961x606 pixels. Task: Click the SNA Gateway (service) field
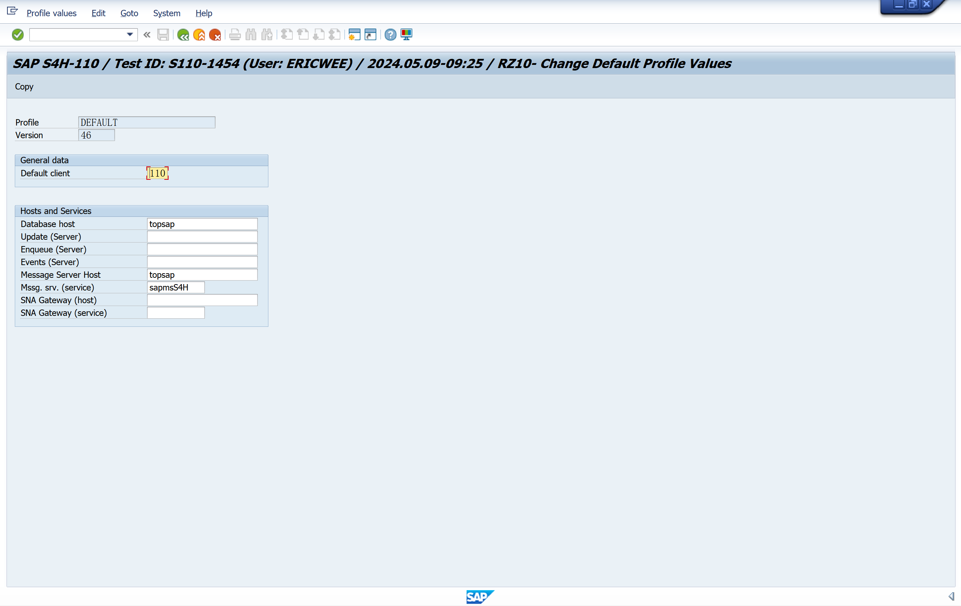[x=176, y=313]
